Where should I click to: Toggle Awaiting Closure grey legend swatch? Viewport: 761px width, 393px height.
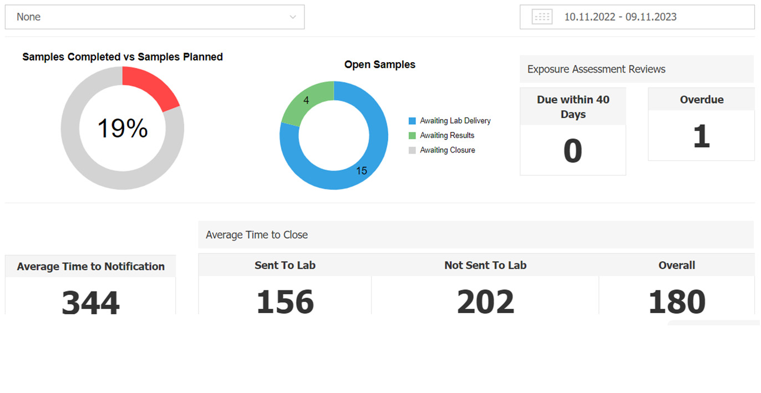pos(412,150)
